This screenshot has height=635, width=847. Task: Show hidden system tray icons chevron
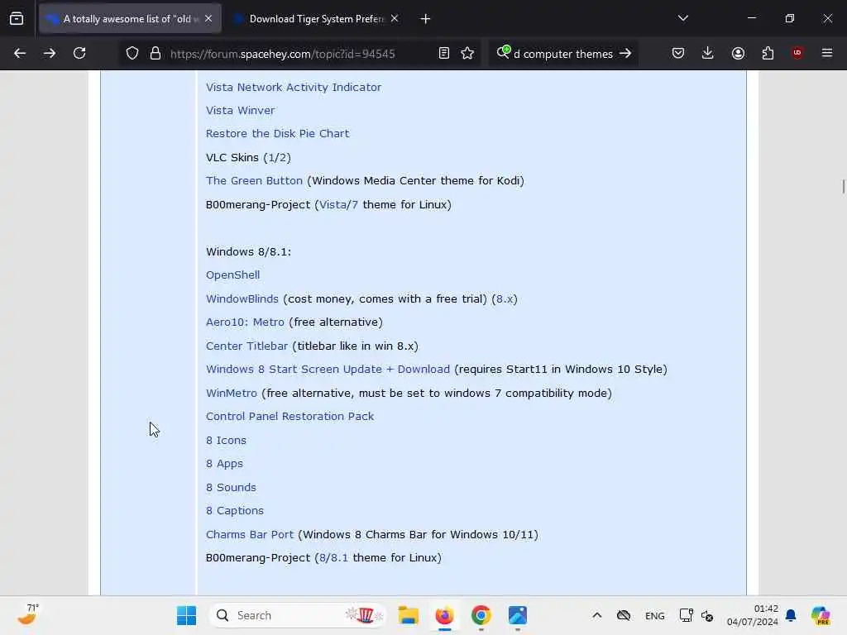point(597,615)
